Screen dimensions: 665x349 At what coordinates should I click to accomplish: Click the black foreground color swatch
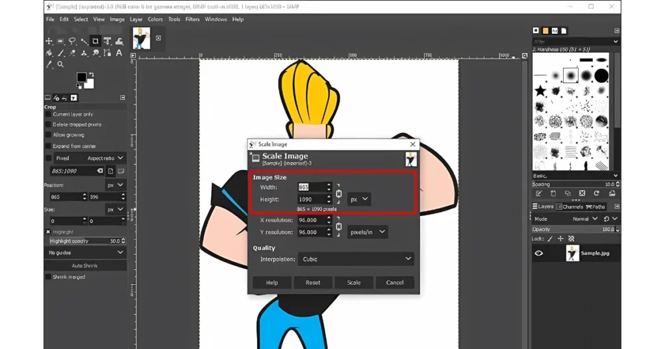point(81,77)
